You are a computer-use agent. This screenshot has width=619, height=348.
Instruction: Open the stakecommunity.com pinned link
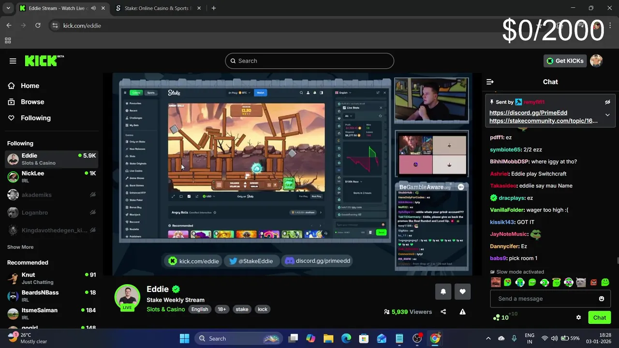tap(544, 121)
